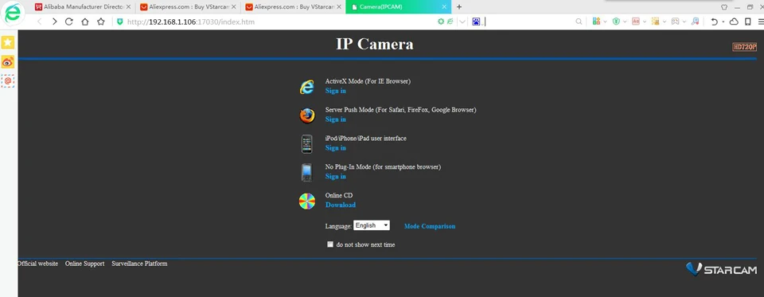Click the address bar URL field
This screenshot has width=764, height=297.
pyautogui.click(x=278, y=22)
